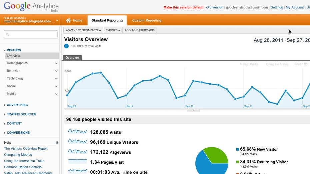The image size is (310, 174).
Task: Open the Settings link
Action: [277, 7]
